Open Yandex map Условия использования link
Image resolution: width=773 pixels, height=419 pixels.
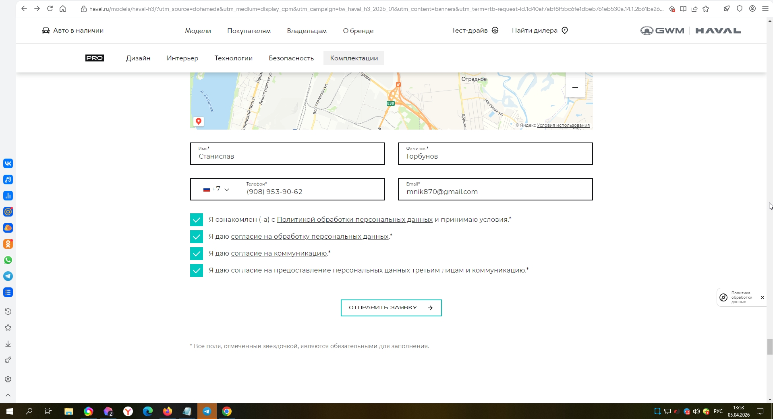coord(563,125)
